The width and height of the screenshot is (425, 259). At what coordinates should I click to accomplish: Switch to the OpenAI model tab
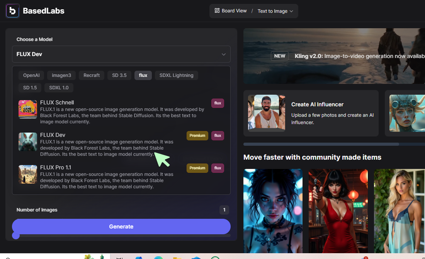(31, 75)
